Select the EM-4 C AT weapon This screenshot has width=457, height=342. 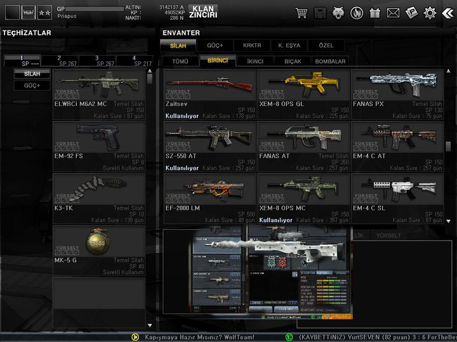click(x=398, y=146)
